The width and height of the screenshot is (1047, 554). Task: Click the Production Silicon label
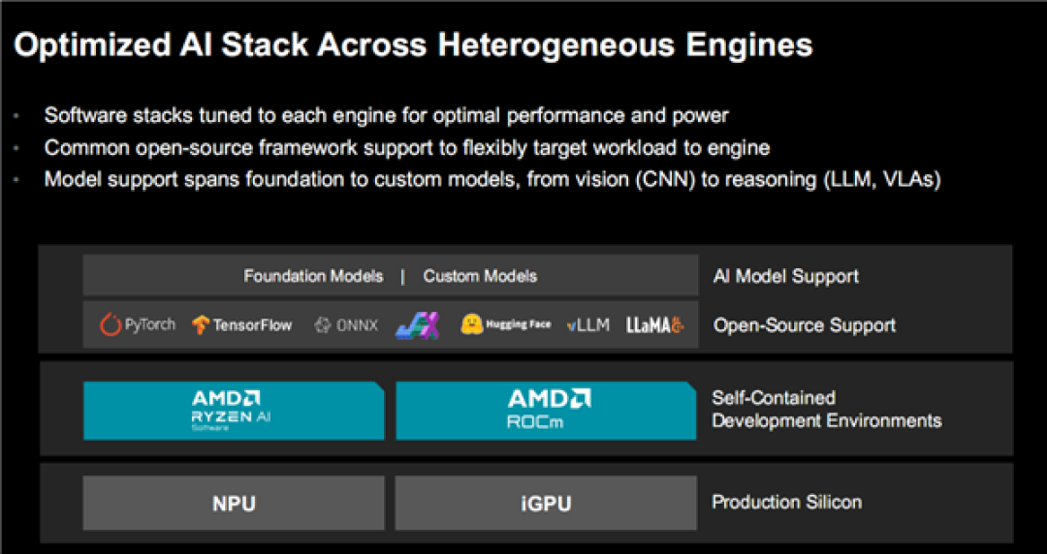click(x=786, y=502)
